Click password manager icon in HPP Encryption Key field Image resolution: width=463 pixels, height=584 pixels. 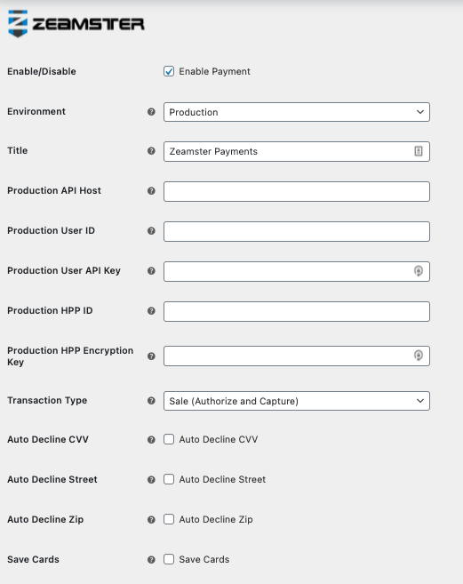tap(419, 356)
